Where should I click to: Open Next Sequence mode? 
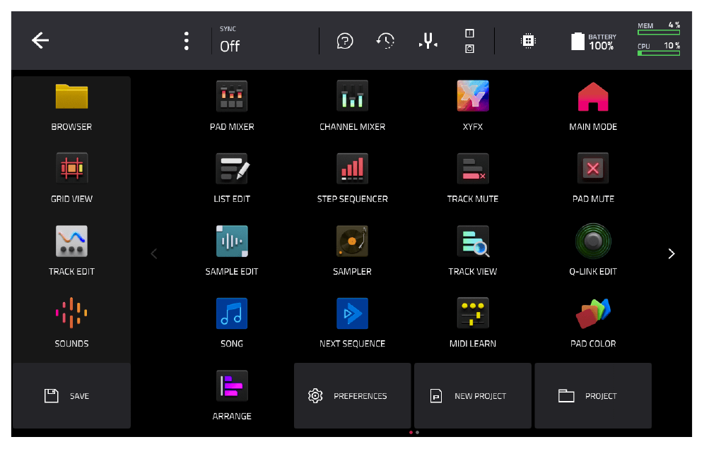[x=352, y=323]
